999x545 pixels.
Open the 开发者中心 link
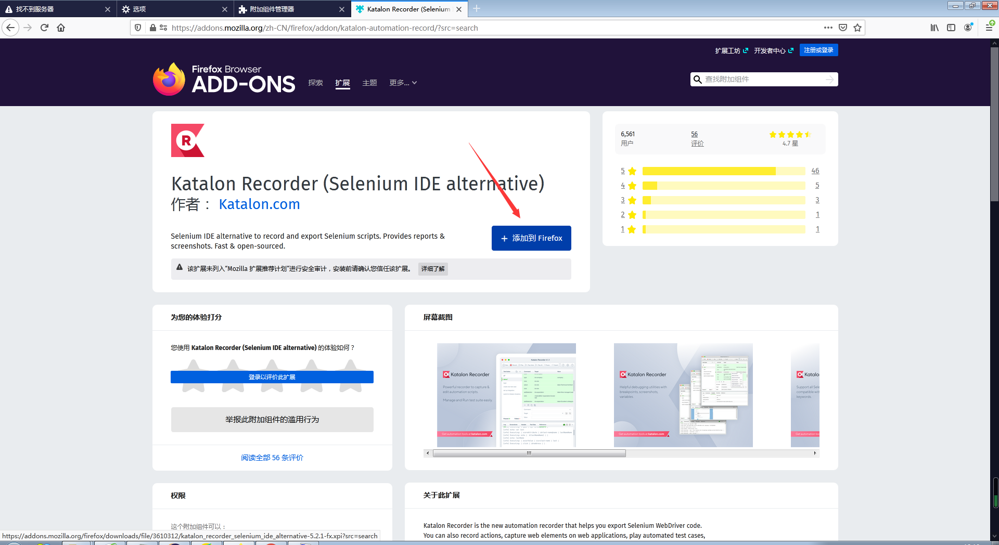coord(774,50)
